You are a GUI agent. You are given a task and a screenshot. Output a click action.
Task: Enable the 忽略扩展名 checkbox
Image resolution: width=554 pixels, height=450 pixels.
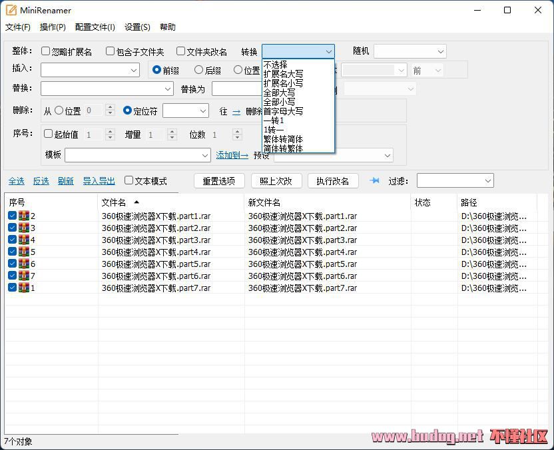point(46,51)
